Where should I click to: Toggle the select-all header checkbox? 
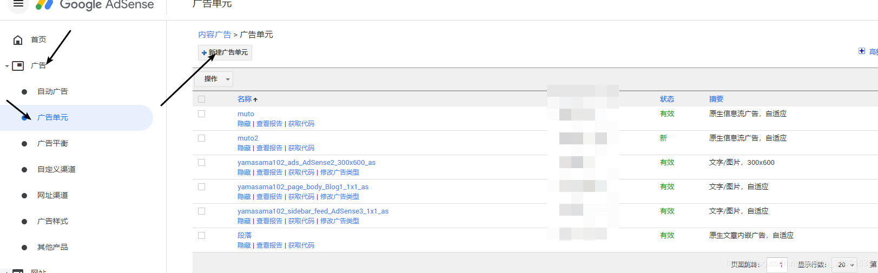[x=202, y=99]
